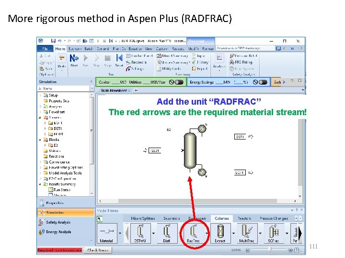Click the Run play icon
Image resolution: width=345 pixels, height=258 pixels.
(86, 61)
